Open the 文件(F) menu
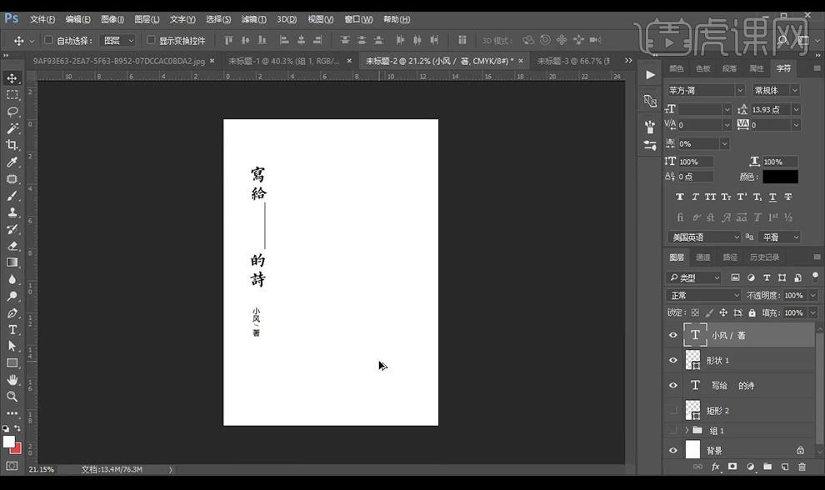Image resolution: width=825 pixels, height=490 pixels. (x=42, y=19)
